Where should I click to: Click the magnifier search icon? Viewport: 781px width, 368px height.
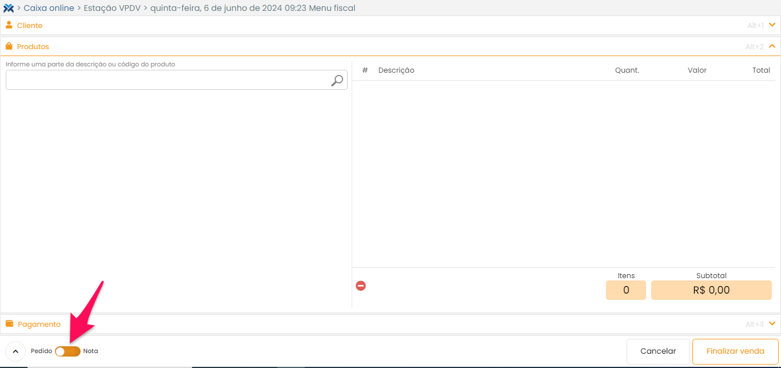tap(337, 81)
